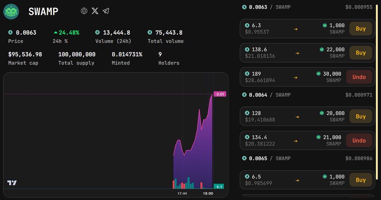Click the $0.000971 price level text

(359, 95)
